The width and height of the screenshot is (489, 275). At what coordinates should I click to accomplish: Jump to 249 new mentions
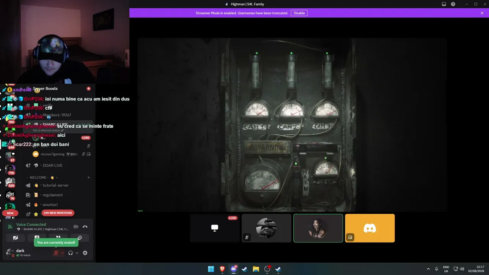(x=58, y=213)
